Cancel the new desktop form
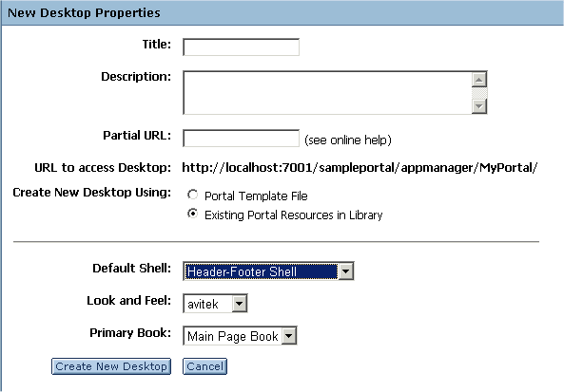This screenshot has width=564, height=392. pyautogui.click(x=205, y=366)
